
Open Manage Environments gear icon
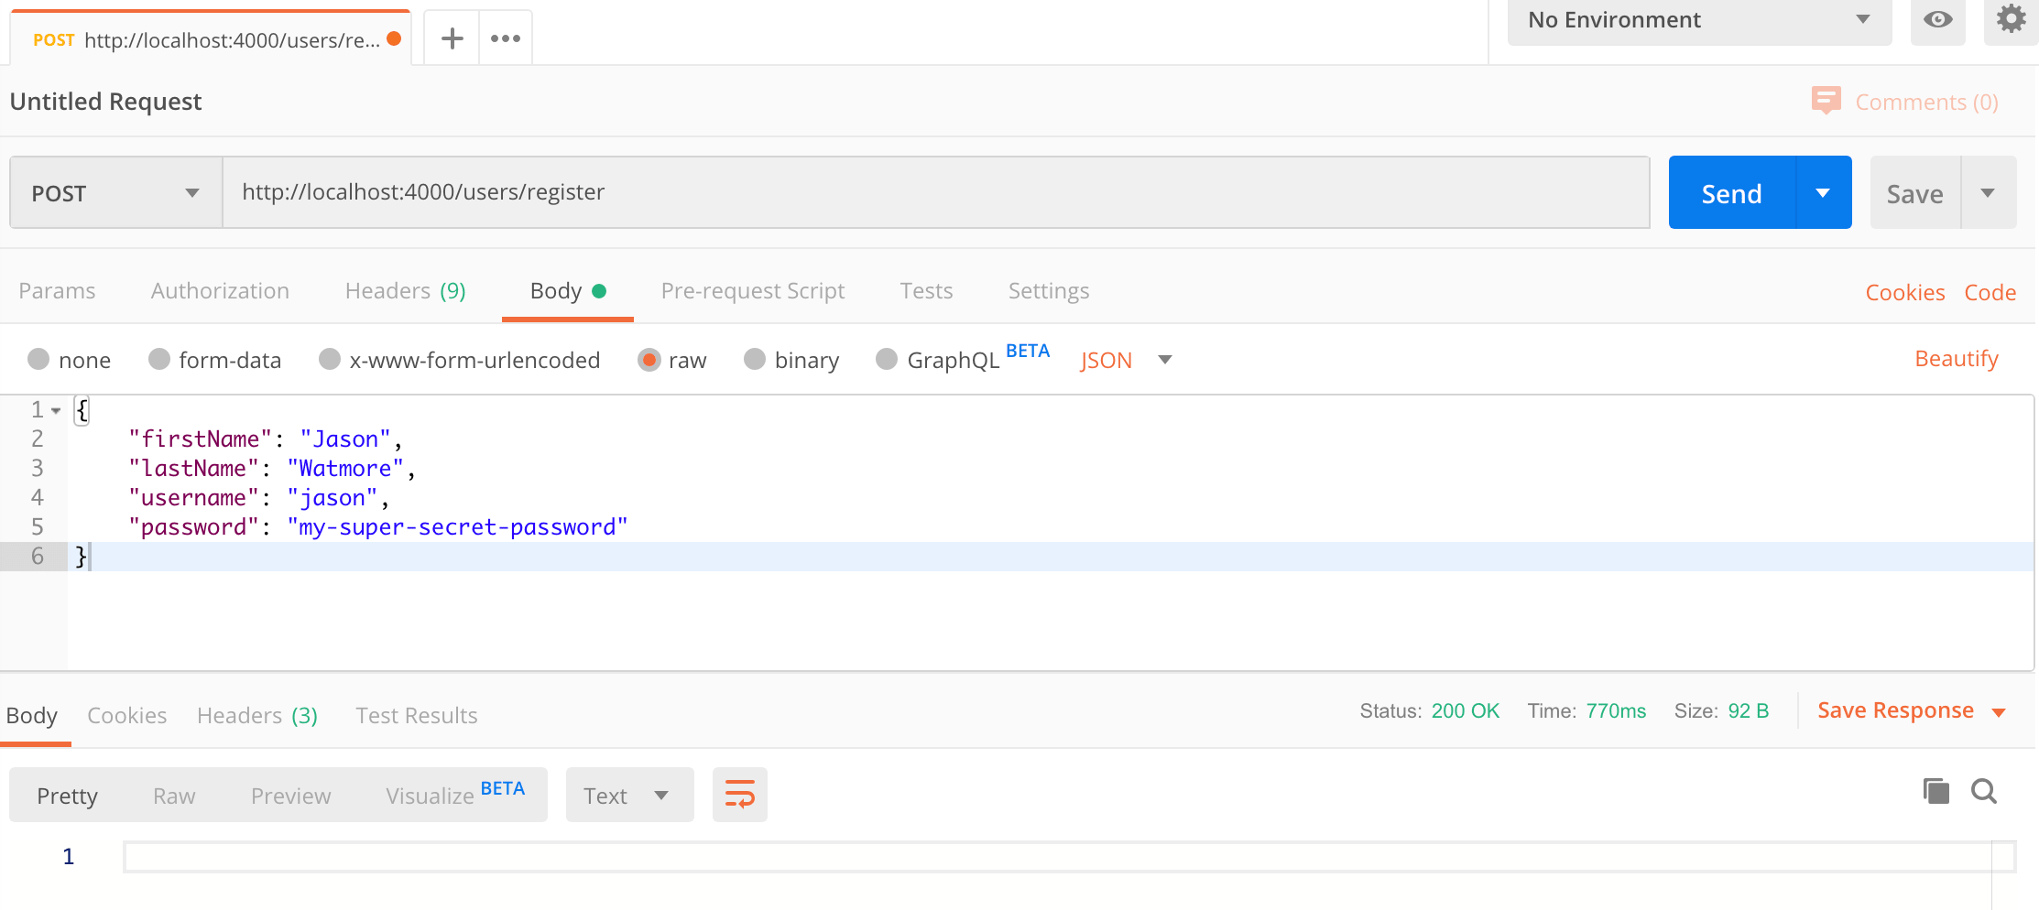2011,20
